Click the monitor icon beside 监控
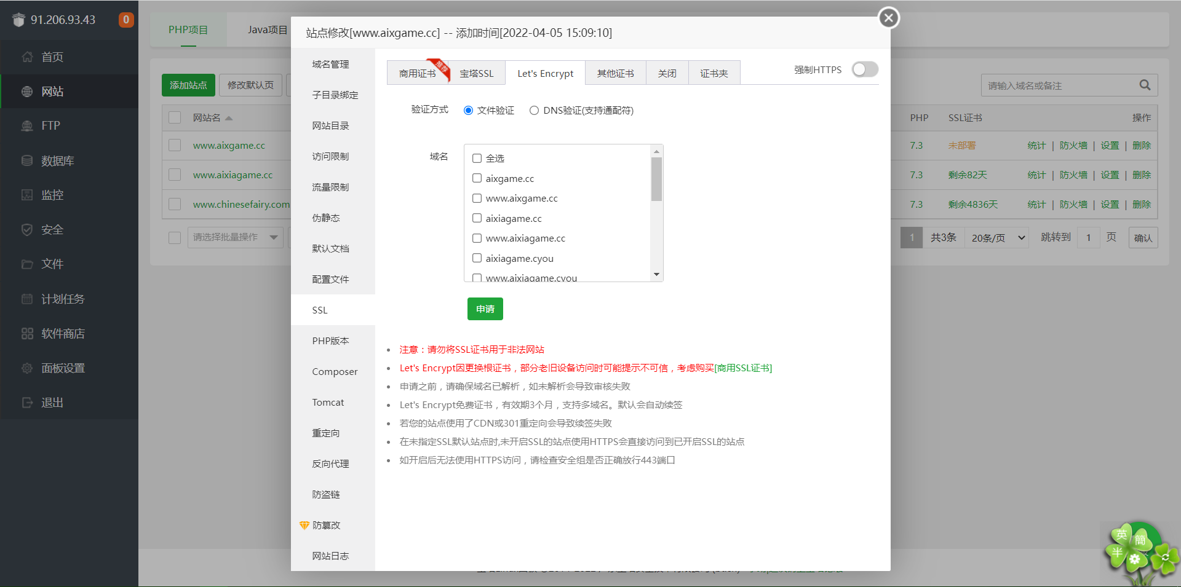Image resolution: width=1181 pixels, height=587 pixels. tap(27, 195)
